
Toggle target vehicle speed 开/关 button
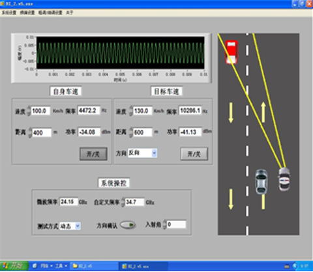[x=194, y=154]
